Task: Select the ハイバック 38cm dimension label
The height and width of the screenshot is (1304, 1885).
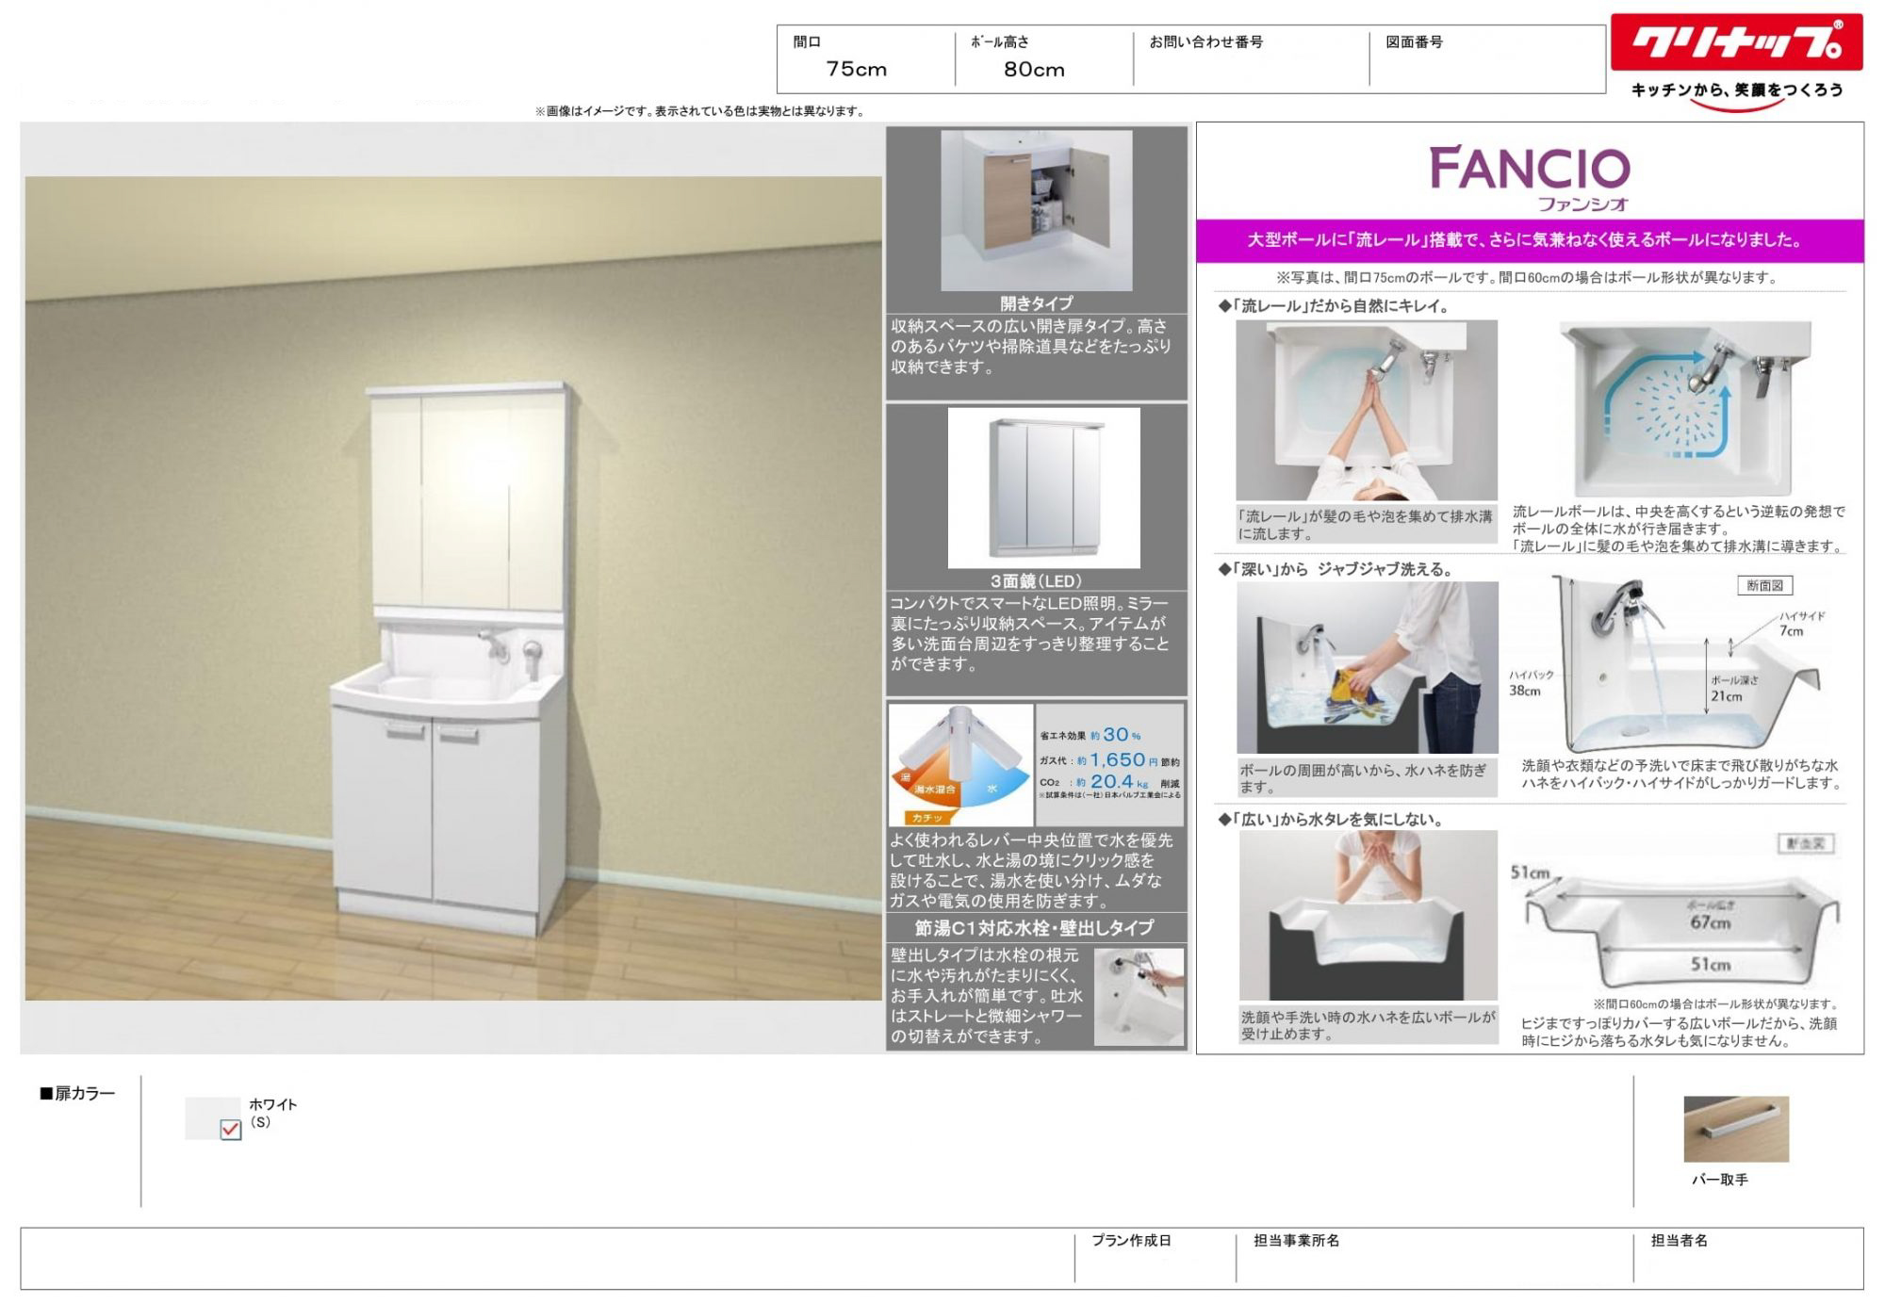Action: 1531,683
